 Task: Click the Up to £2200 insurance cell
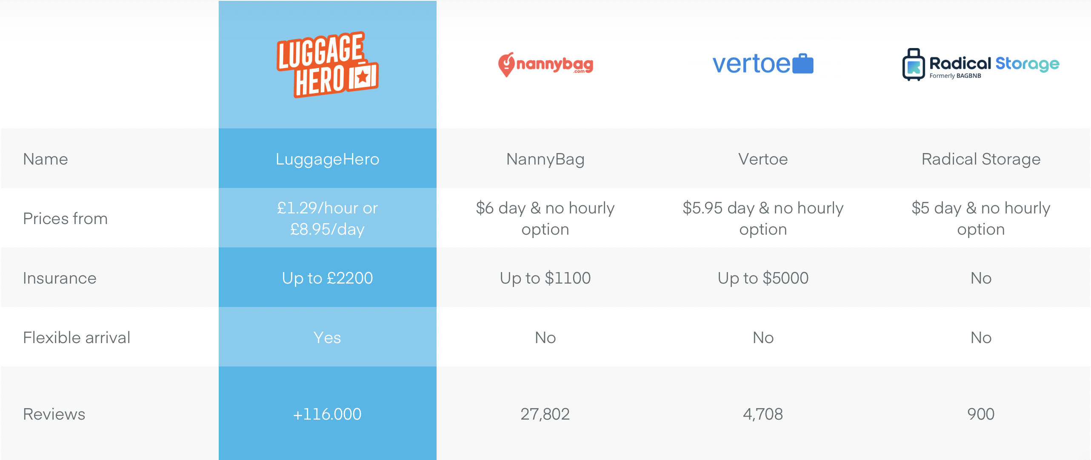328,277
